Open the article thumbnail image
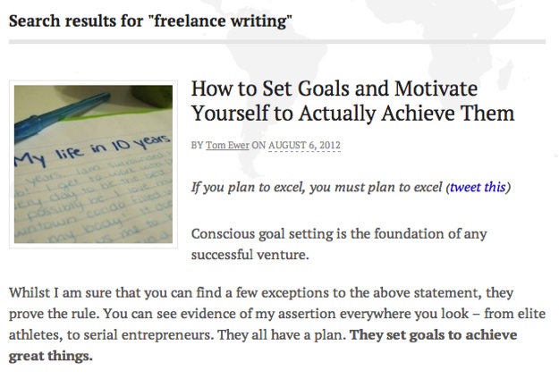The width and height of the screenshot is (559, 379). (x=92, y=164)
